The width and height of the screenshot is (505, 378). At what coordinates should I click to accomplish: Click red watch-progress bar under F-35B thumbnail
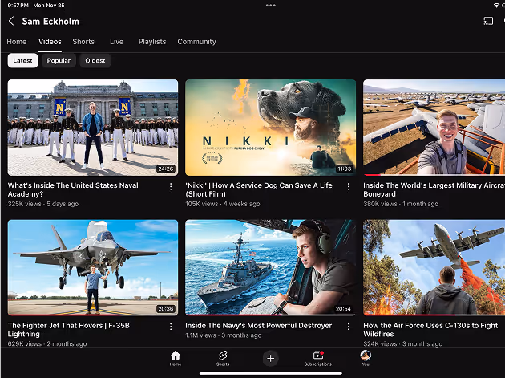click(64, 315)
